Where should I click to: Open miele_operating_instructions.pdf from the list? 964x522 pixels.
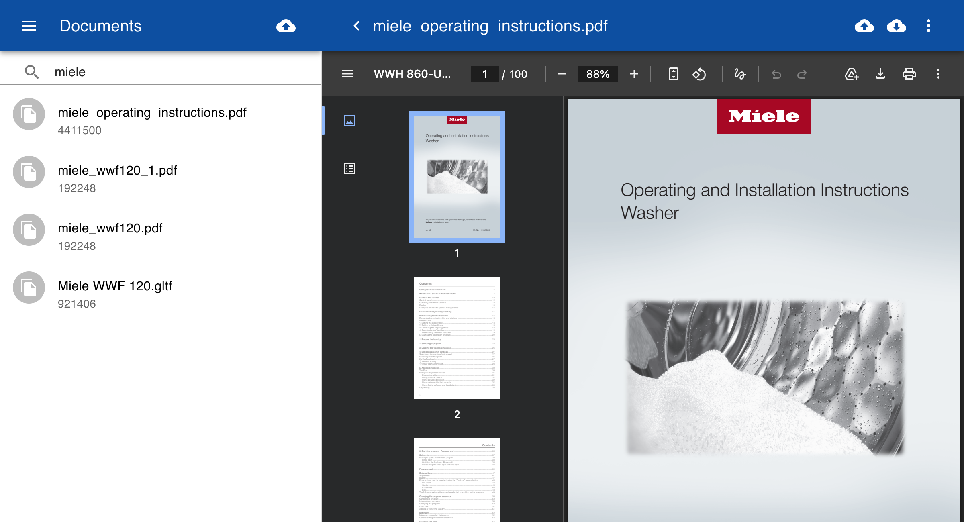click(x=161, y=120)
